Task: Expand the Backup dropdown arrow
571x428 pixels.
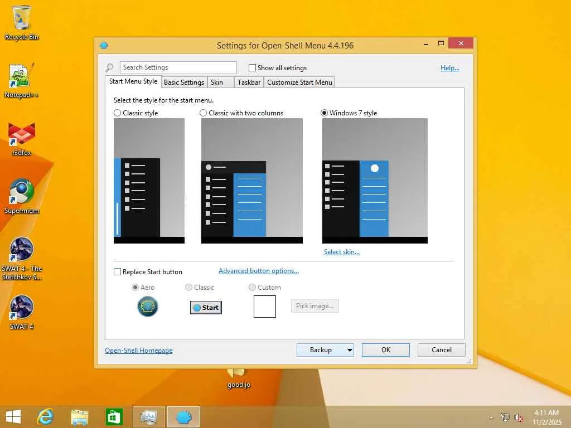Action: point(349,350)
